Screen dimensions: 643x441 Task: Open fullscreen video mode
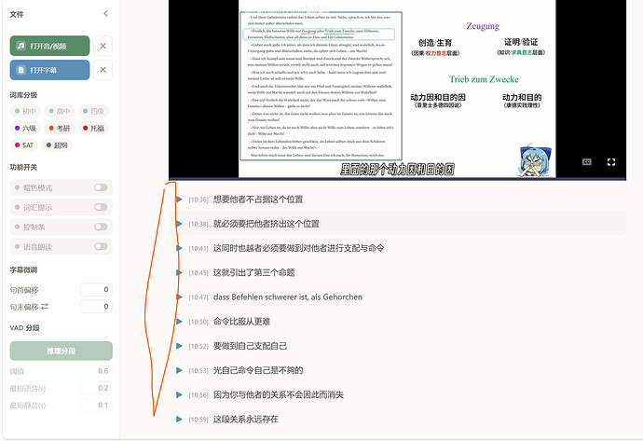click(x=611, y=162)
